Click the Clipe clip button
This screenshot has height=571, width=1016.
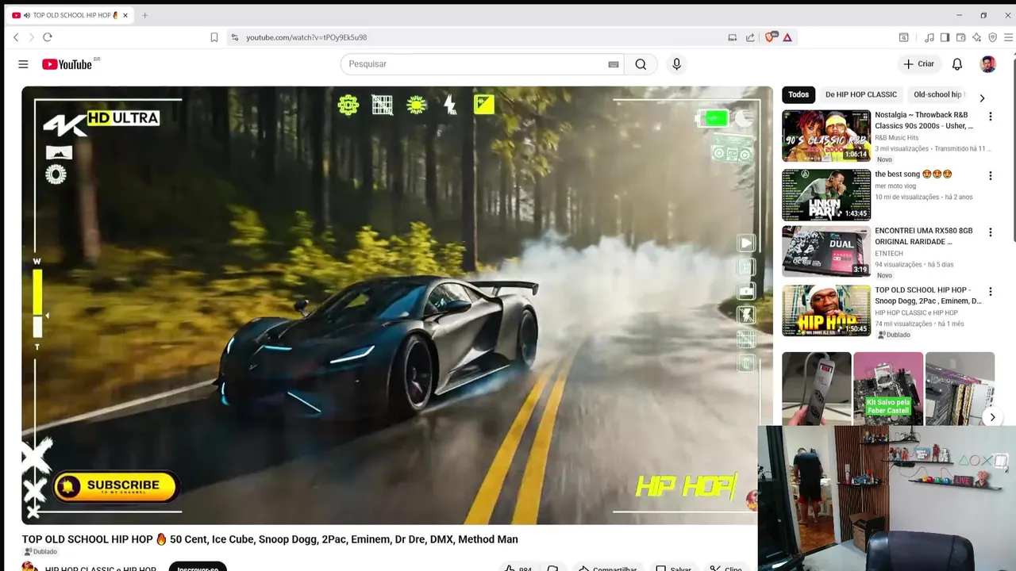coord(725,568)
